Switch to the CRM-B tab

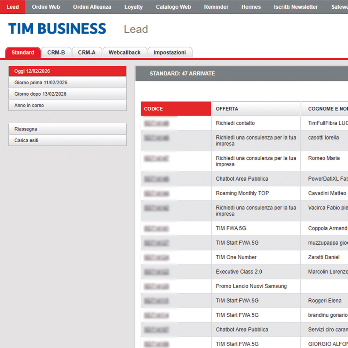click(x=56, y=53)
